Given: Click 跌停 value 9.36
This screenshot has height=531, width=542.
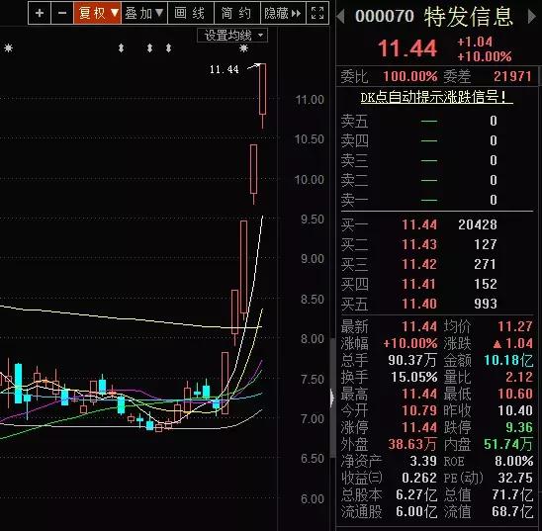Looking at the screenshot, I should [519, 427].
